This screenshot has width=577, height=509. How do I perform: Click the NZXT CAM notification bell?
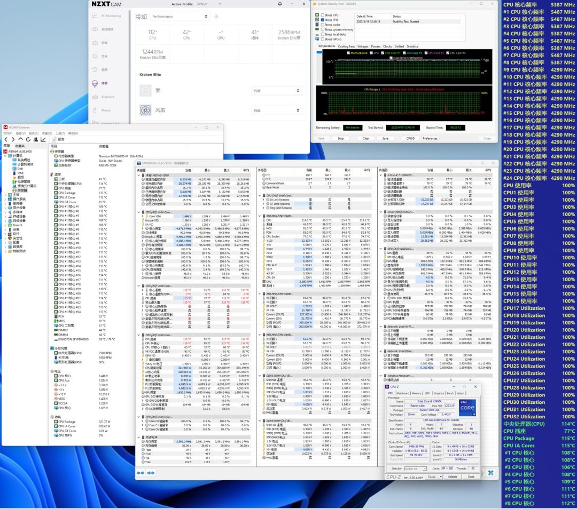[x=280, y=4]
